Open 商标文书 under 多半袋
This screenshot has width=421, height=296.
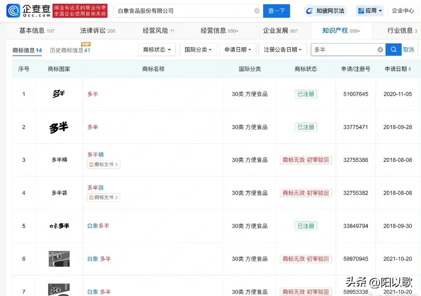click(103, 197)
